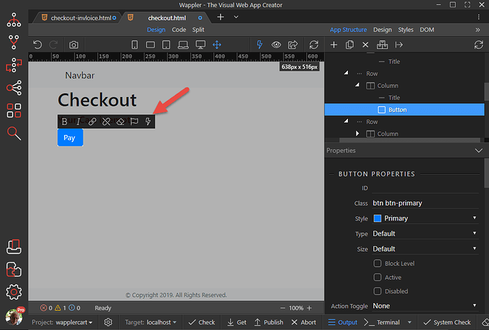The image size is (489, 330).
Task: Toggle the eye preview mode icon
Action: tap(276, 45)
